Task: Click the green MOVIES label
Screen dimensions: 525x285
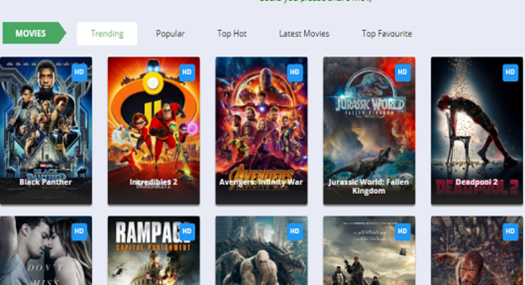Action: click(35, 33)
